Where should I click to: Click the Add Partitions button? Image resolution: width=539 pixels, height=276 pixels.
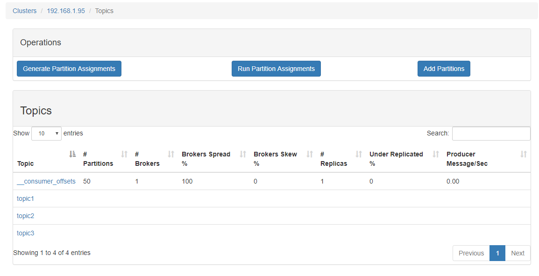[444, 69]
